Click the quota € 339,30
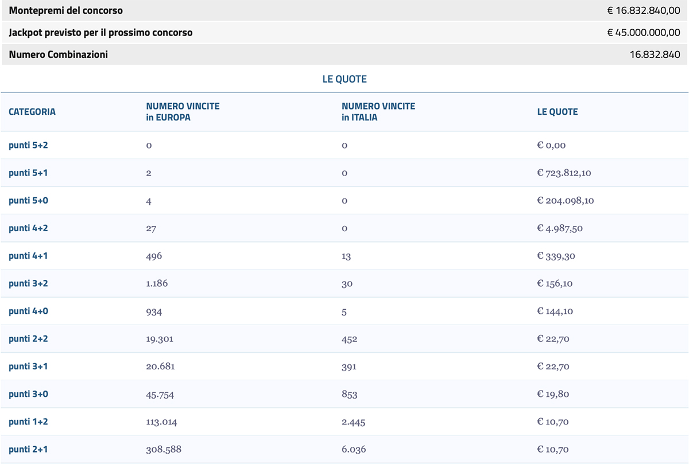This screenshot has width=689, height=464. 556,256
